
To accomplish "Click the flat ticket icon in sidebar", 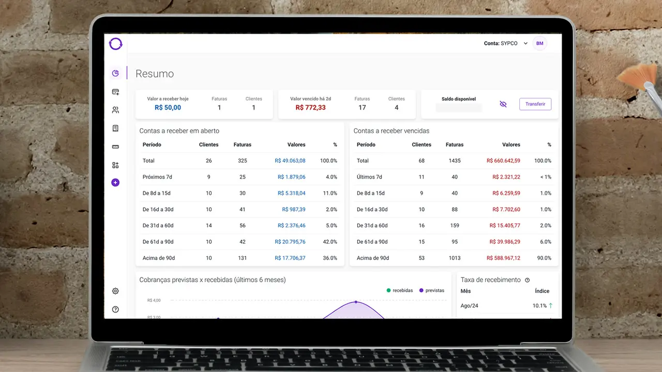I will [x=115, y=147].
